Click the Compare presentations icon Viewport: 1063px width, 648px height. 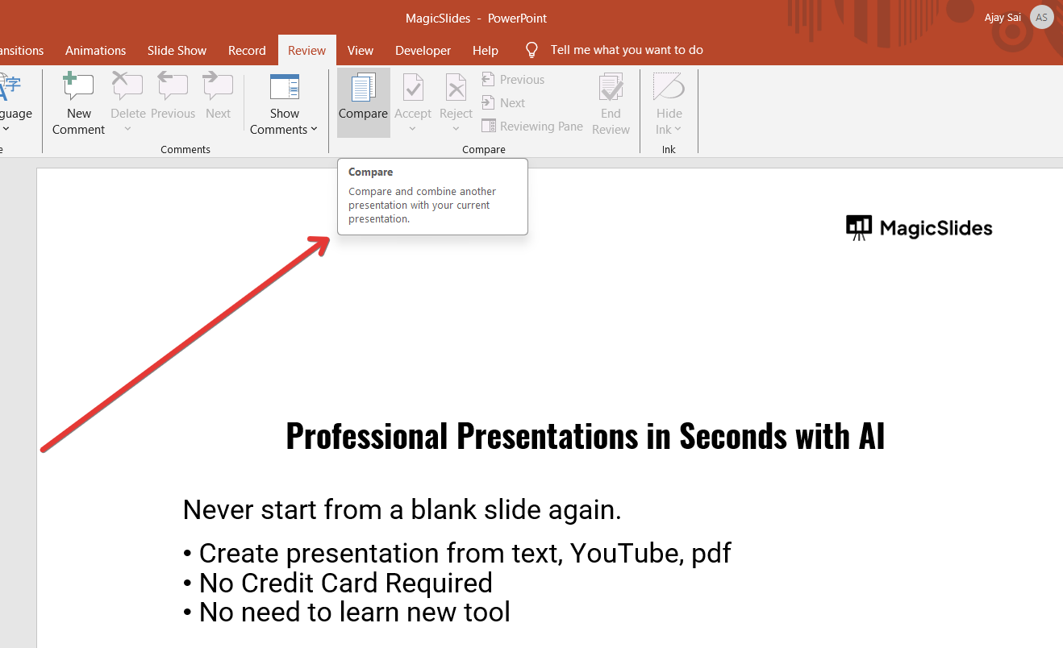(x=364, y=87)
